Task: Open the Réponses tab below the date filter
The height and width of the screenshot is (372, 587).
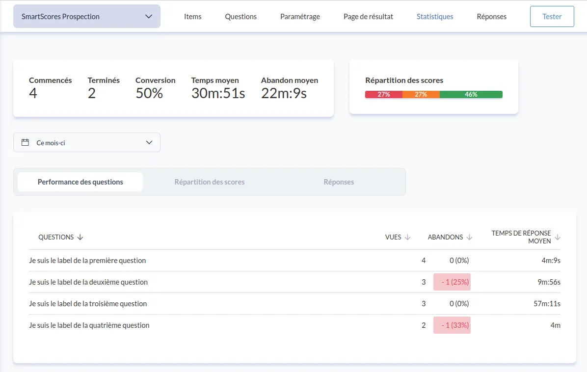Action: tap(339, 182)
